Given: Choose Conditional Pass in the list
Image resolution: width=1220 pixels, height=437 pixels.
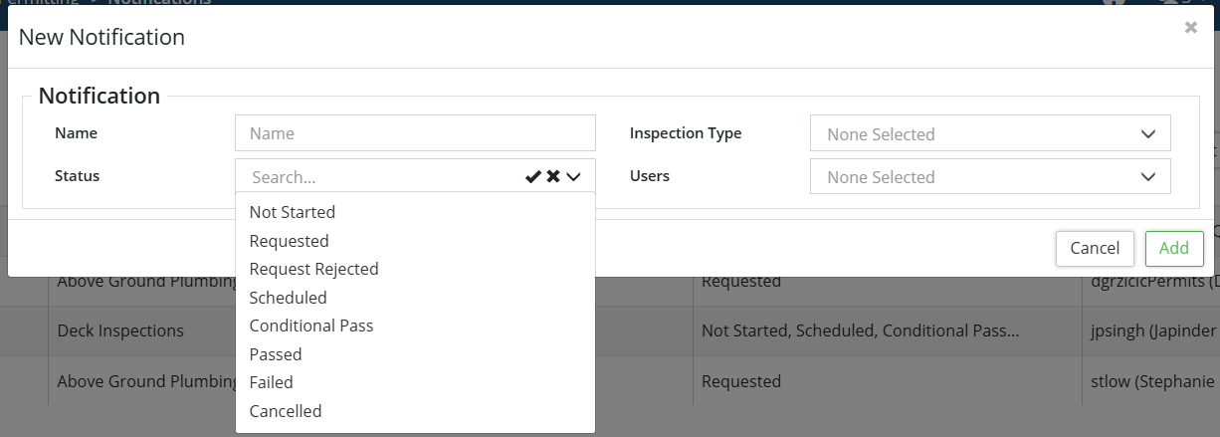Looking at the screenshot, I should click(x=311, y=326).
